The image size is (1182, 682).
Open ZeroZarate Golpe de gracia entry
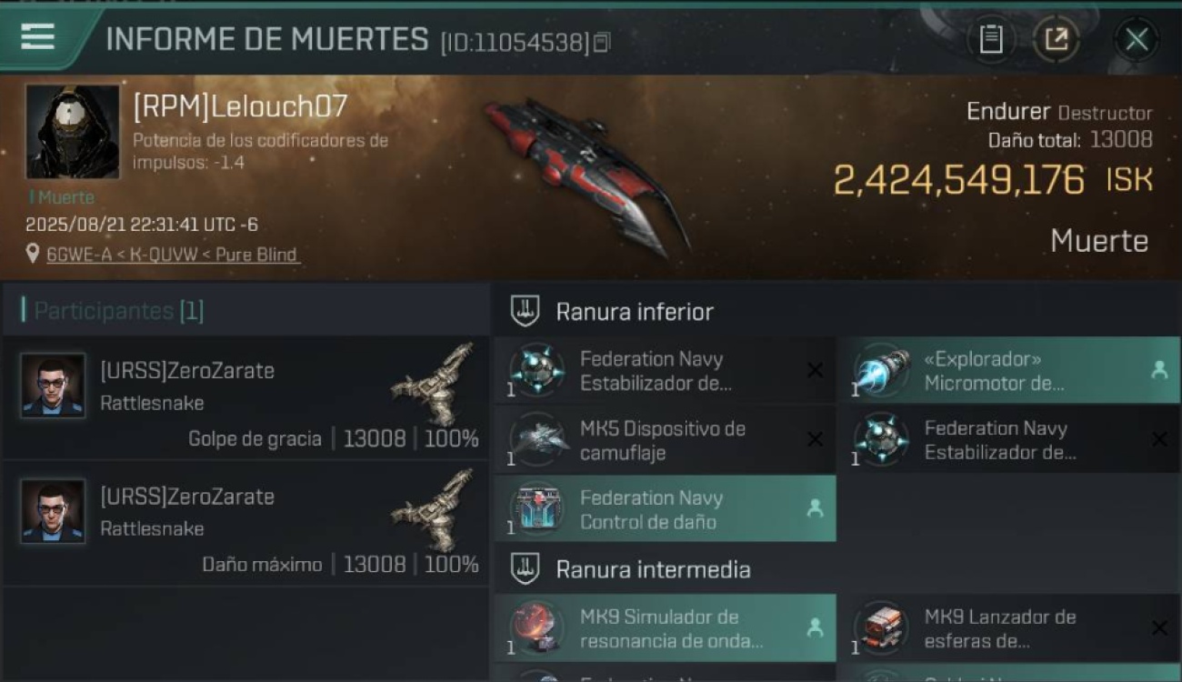click(245, 398)
